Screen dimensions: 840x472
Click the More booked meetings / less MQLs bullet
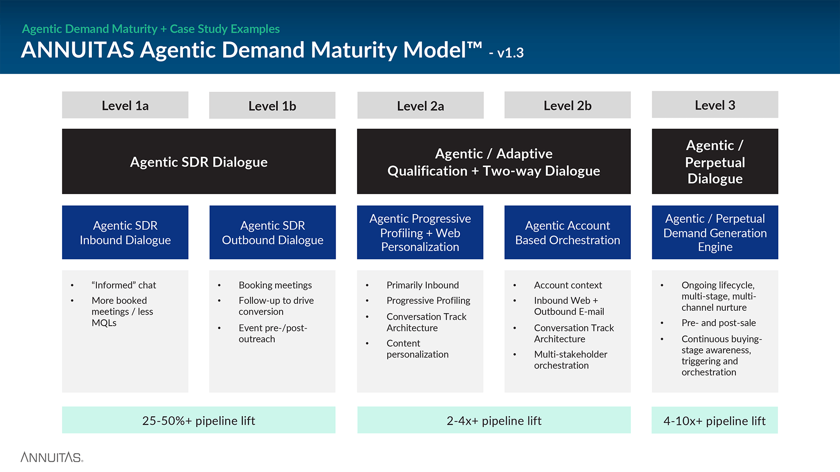[x=122, y=312]
